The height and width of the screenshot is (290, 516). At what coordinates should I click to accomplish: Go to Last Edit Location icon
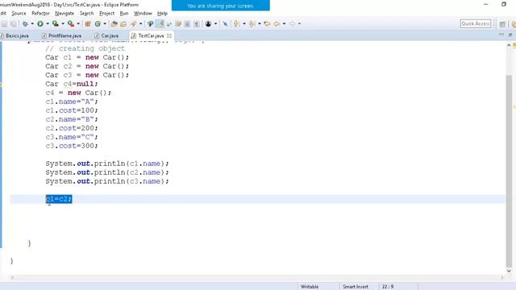tap(267, 23)
